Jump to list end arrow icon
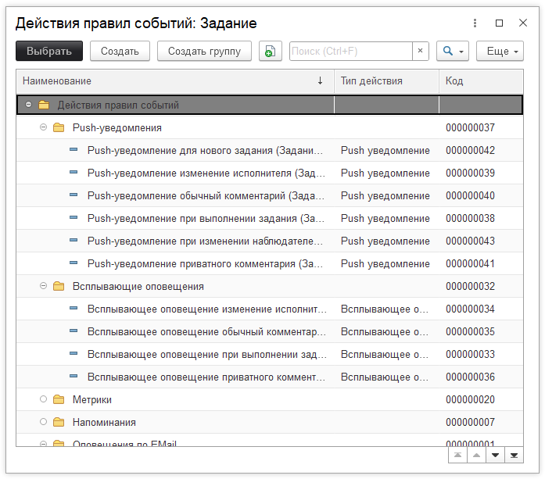Viewport: 545px width, 479px height. (514, 456)
